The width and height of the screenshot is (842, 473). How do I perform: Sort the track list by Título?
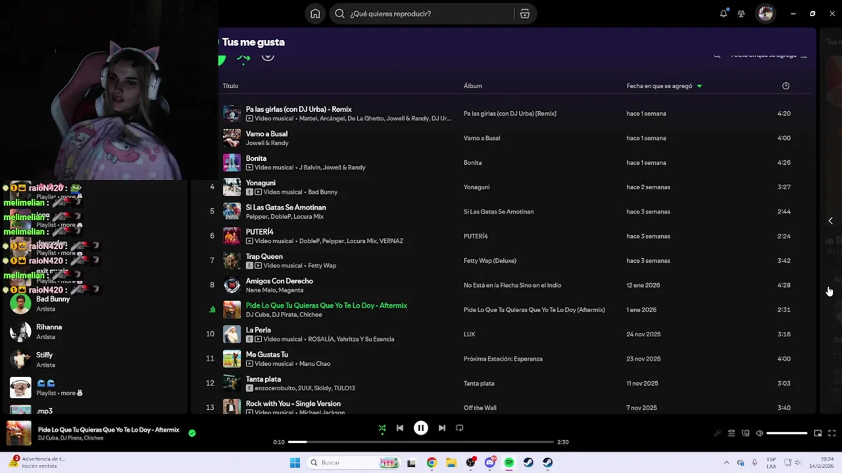coord(230,86)
